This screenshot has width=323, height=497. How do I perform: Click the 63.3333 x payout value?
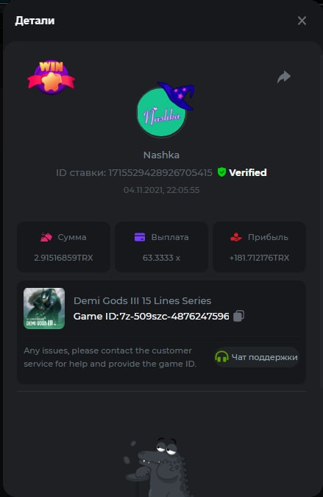coord(162,258)
